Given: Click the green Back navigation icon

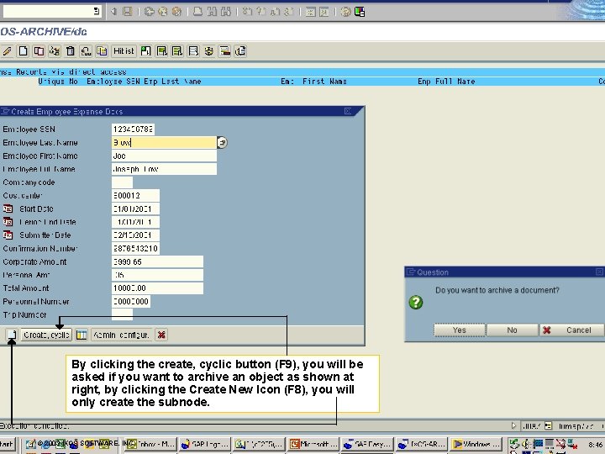Looking at the screenshot, I should [x=149, y=12].
